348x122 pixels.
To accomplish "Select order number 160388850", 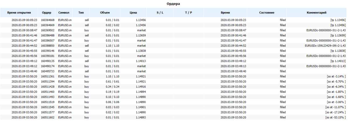I will point(47,46).
